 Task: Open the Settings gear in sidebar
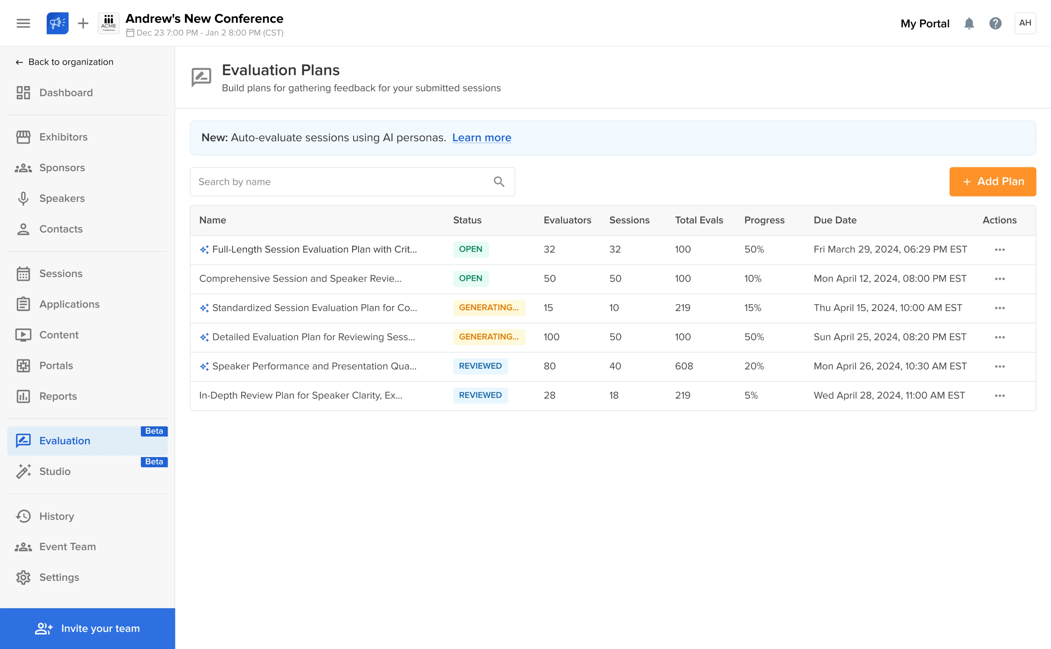click(59, 577)
